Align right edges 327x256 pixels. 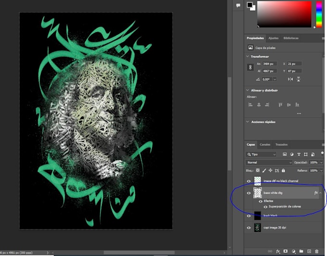(267, 105)
